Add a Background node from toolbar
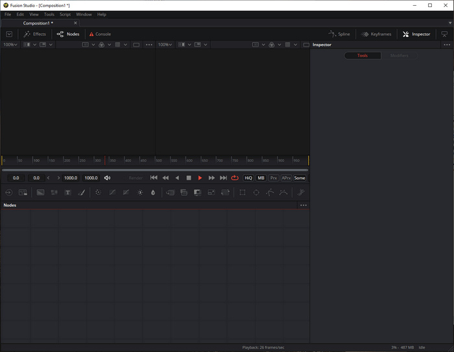 [x=40, y=192]
